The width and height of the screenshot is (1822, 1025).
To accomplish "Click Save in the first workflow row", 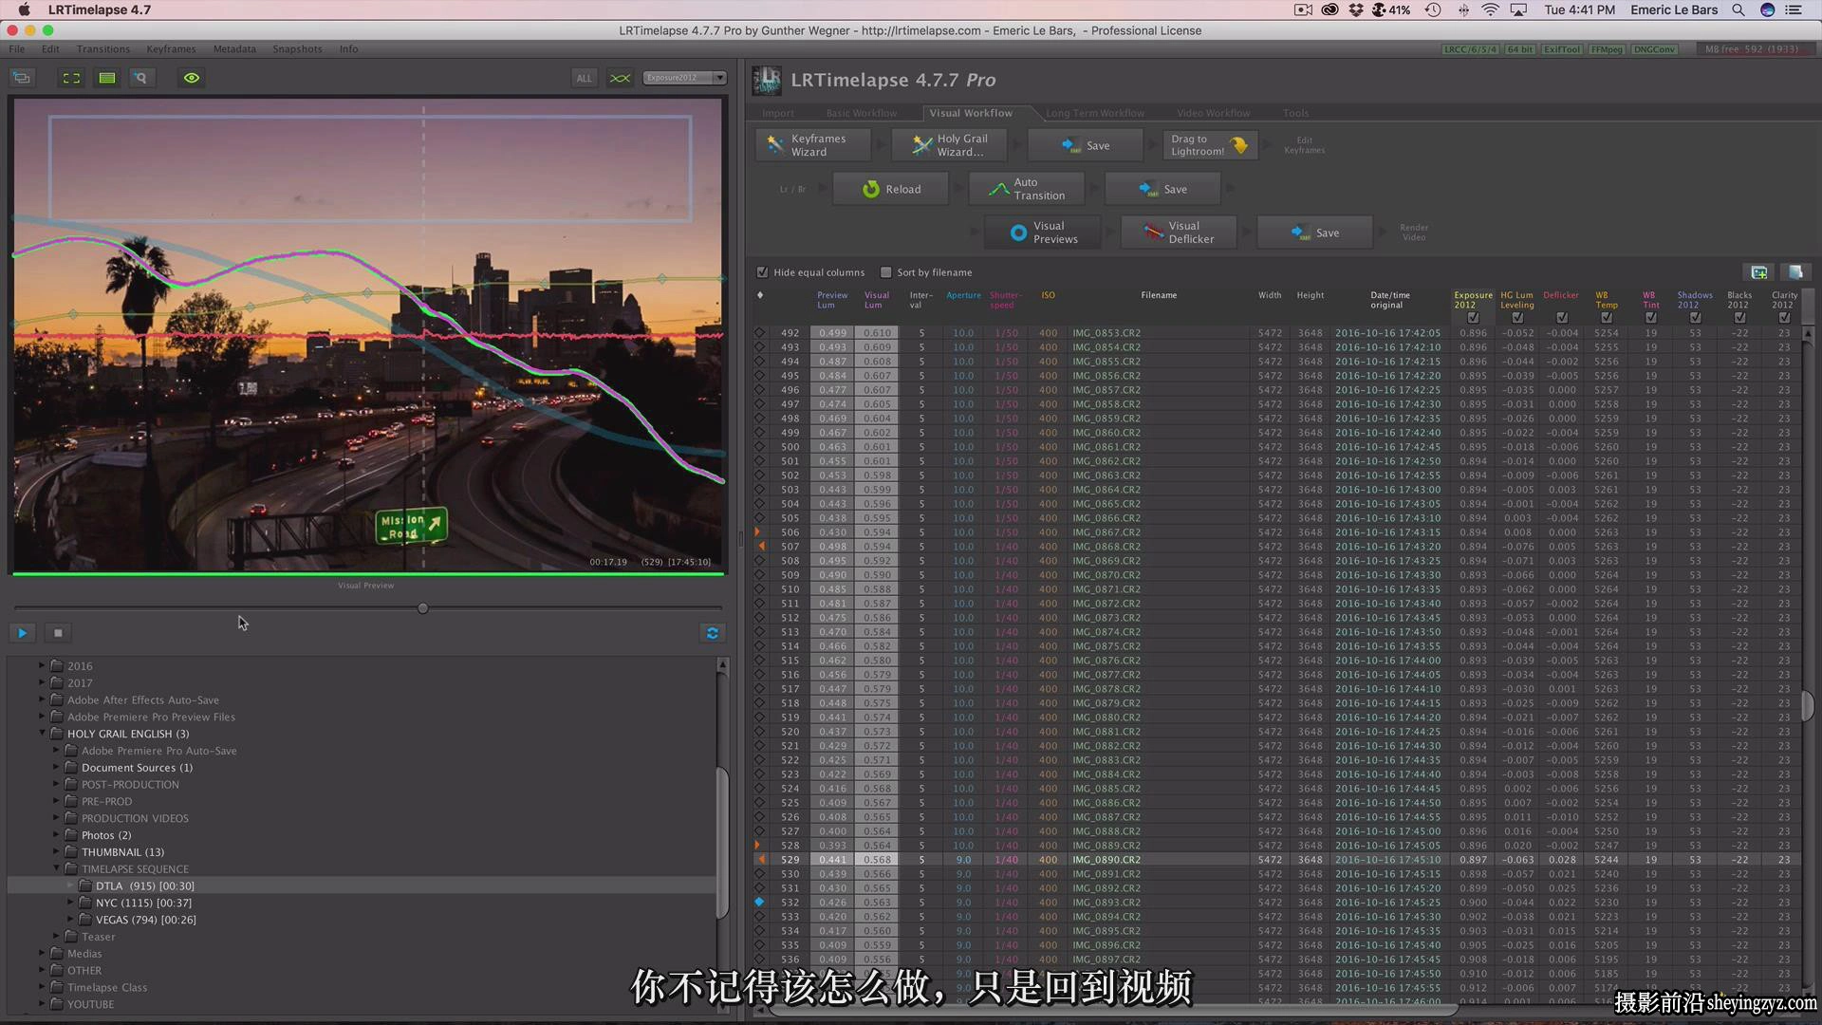I will [x=1088, y=145].
